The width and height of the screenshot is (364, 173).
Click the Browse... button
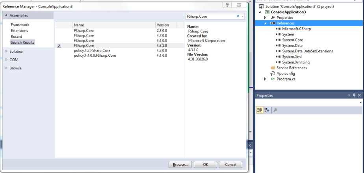180,164
